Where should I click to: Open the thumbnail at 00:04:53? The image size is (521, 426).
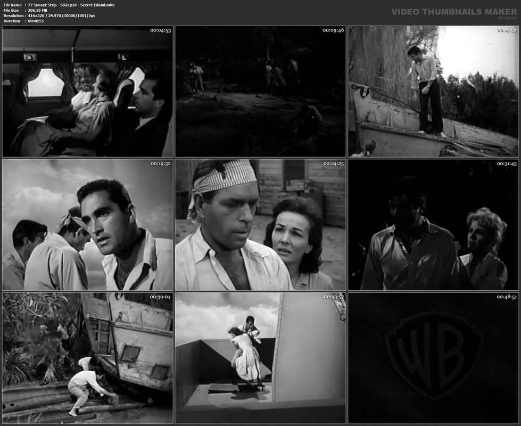pyautogui.click(x=88, y=92)
